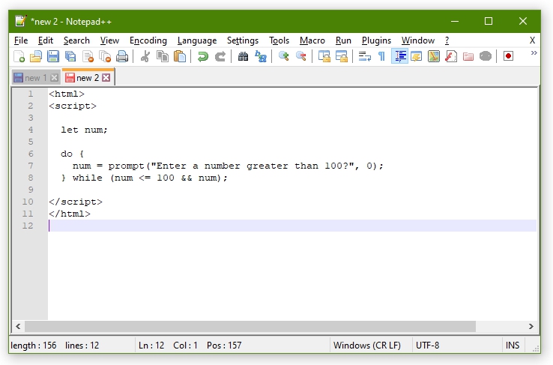Copy selection with the Copy icon

[x=163, y=56]
